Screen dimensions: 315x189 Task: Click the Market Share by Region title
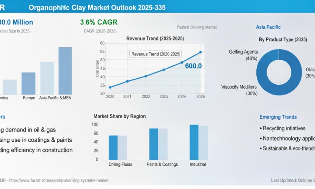(x=119, y=116)
